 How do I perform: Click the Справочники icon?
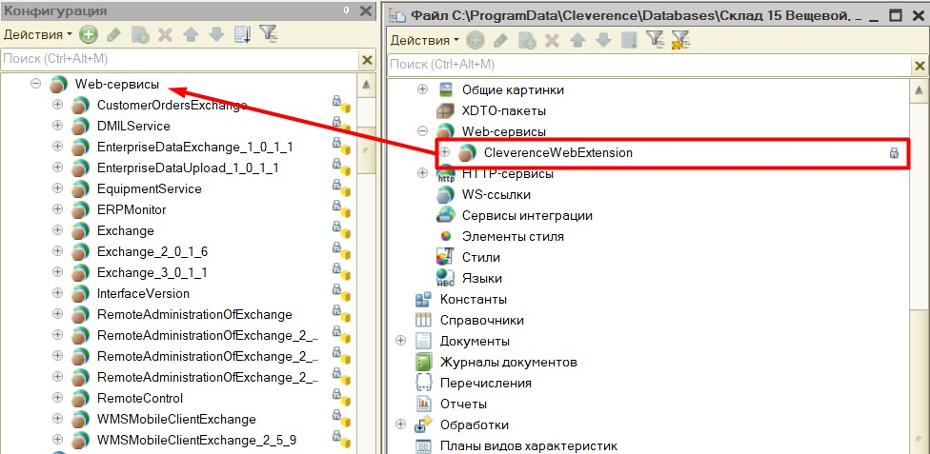click(423, 320)
